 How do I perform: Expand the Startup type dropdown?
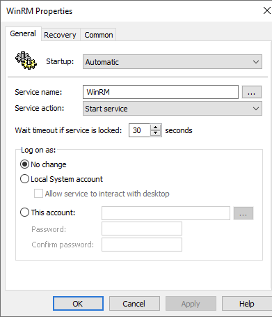click(x=173, y=62)
